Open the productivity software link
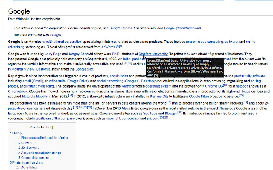 [250, 76]
